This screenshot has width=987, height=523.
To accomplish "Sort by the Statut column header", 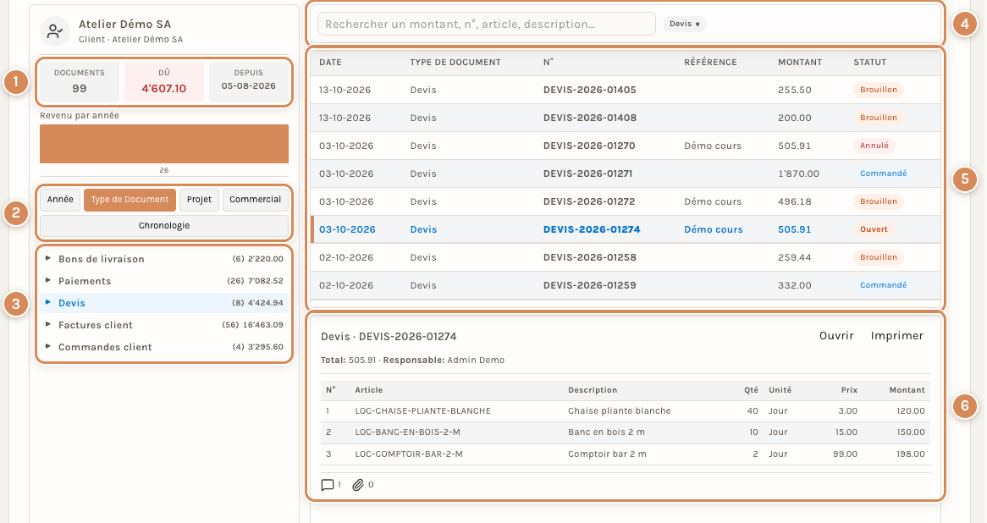I will (870, 63).
